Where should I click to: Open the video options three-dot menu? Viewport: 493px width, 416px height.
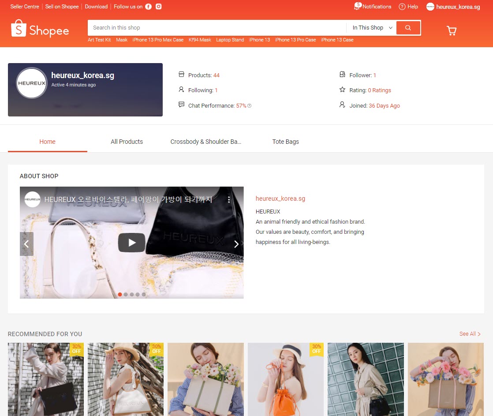(229, 199)
